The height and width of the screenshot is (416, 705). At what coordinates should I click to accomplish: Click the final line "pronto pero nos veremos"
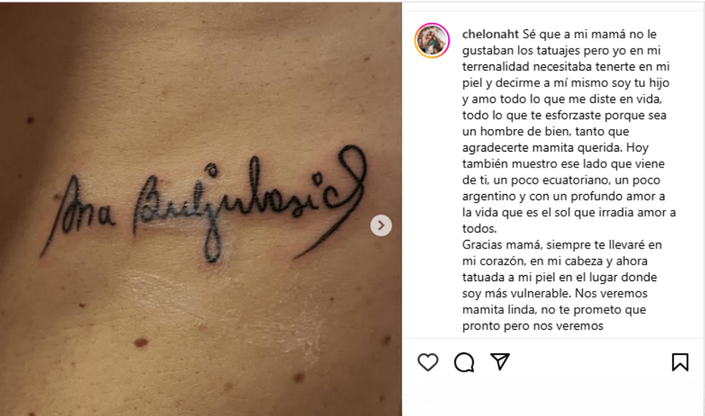click(533, 326)
